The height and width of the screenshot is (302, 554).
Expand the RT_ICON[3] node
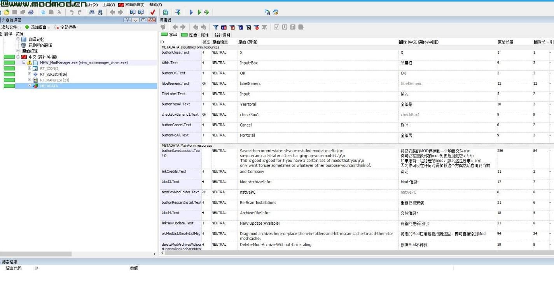point(30,68)
